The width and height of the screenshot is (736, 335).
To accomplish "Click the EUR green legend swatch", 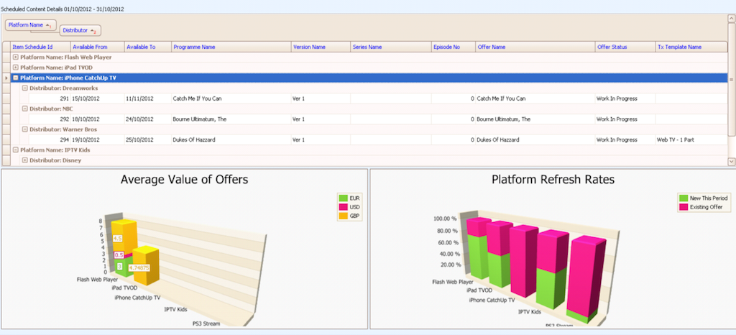I will 344,198.
